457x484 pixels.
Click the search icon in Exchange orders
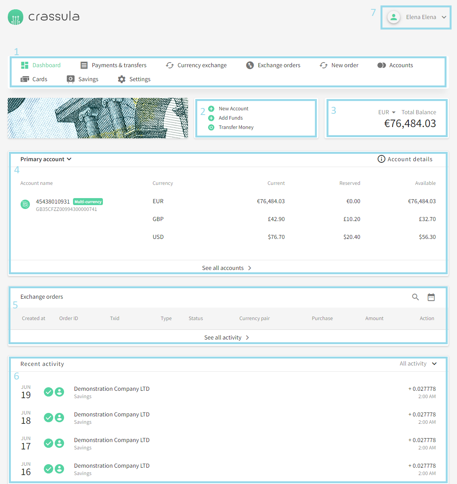(x=415, y=297)
